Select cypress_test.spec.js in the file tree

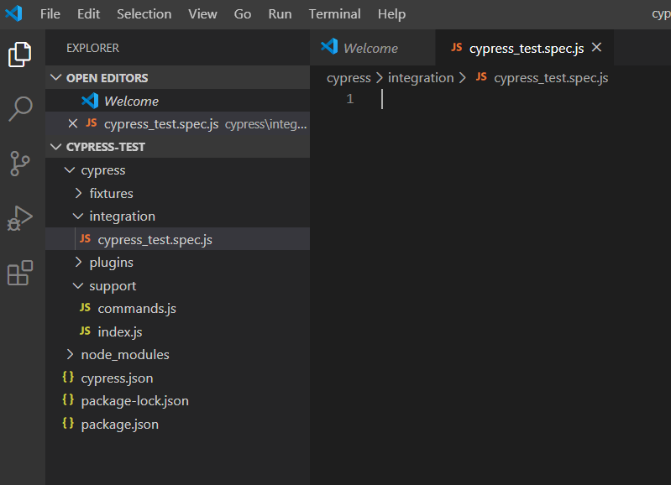[177, 239]
